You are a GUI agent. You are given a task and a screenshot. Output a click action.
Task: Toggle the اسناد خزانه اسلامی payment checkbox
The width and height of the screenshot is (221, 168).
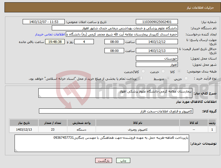141,78
